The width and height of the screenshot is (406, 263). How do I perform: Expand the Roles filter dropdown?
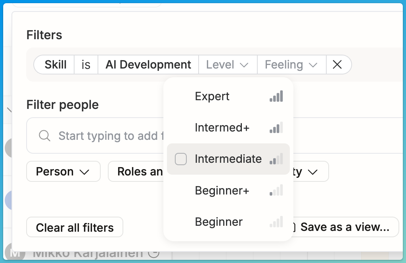tap(136, 172)
